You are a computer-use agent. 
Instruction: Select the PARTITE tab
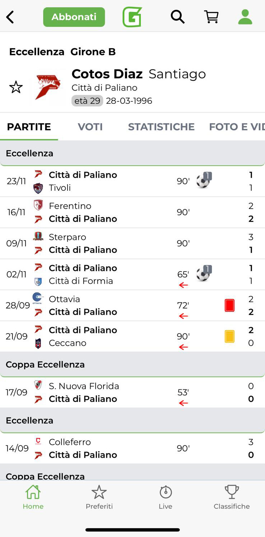(x=29, y=127)
